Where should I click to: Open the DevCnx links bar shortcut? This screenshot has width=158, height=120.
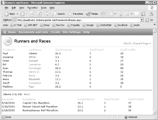[x=58, y=25]
